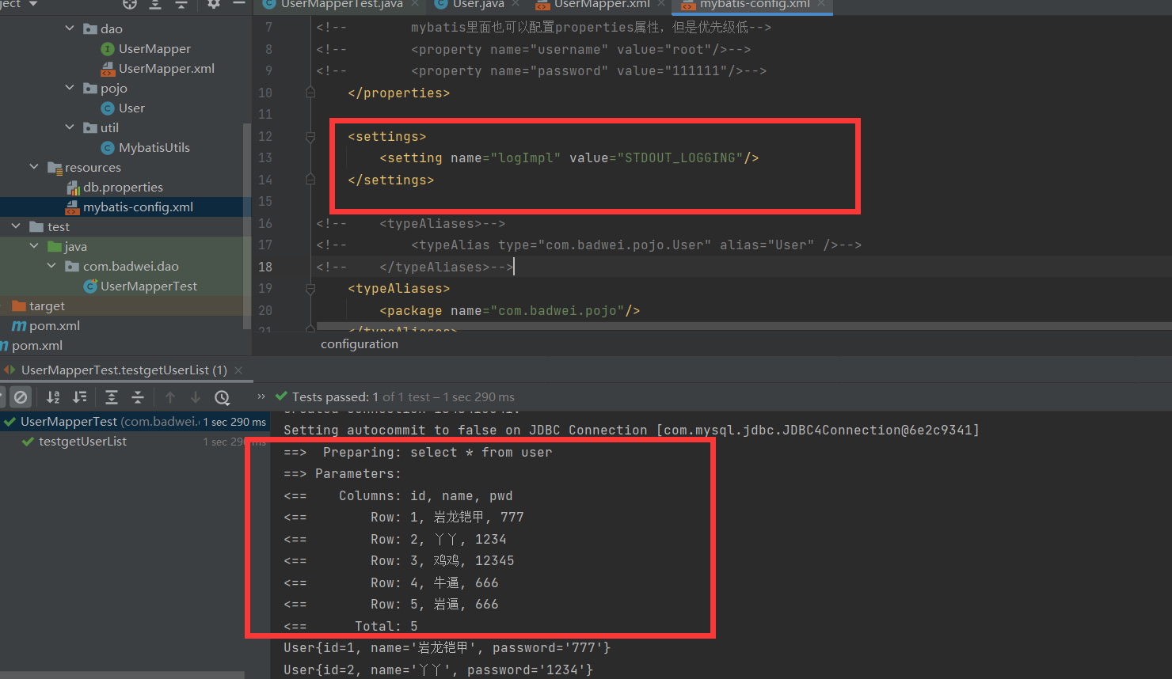Collapse all in Project panel toolbar
The width and height of the screenshot is (1172, 679).
pos(181,4)
